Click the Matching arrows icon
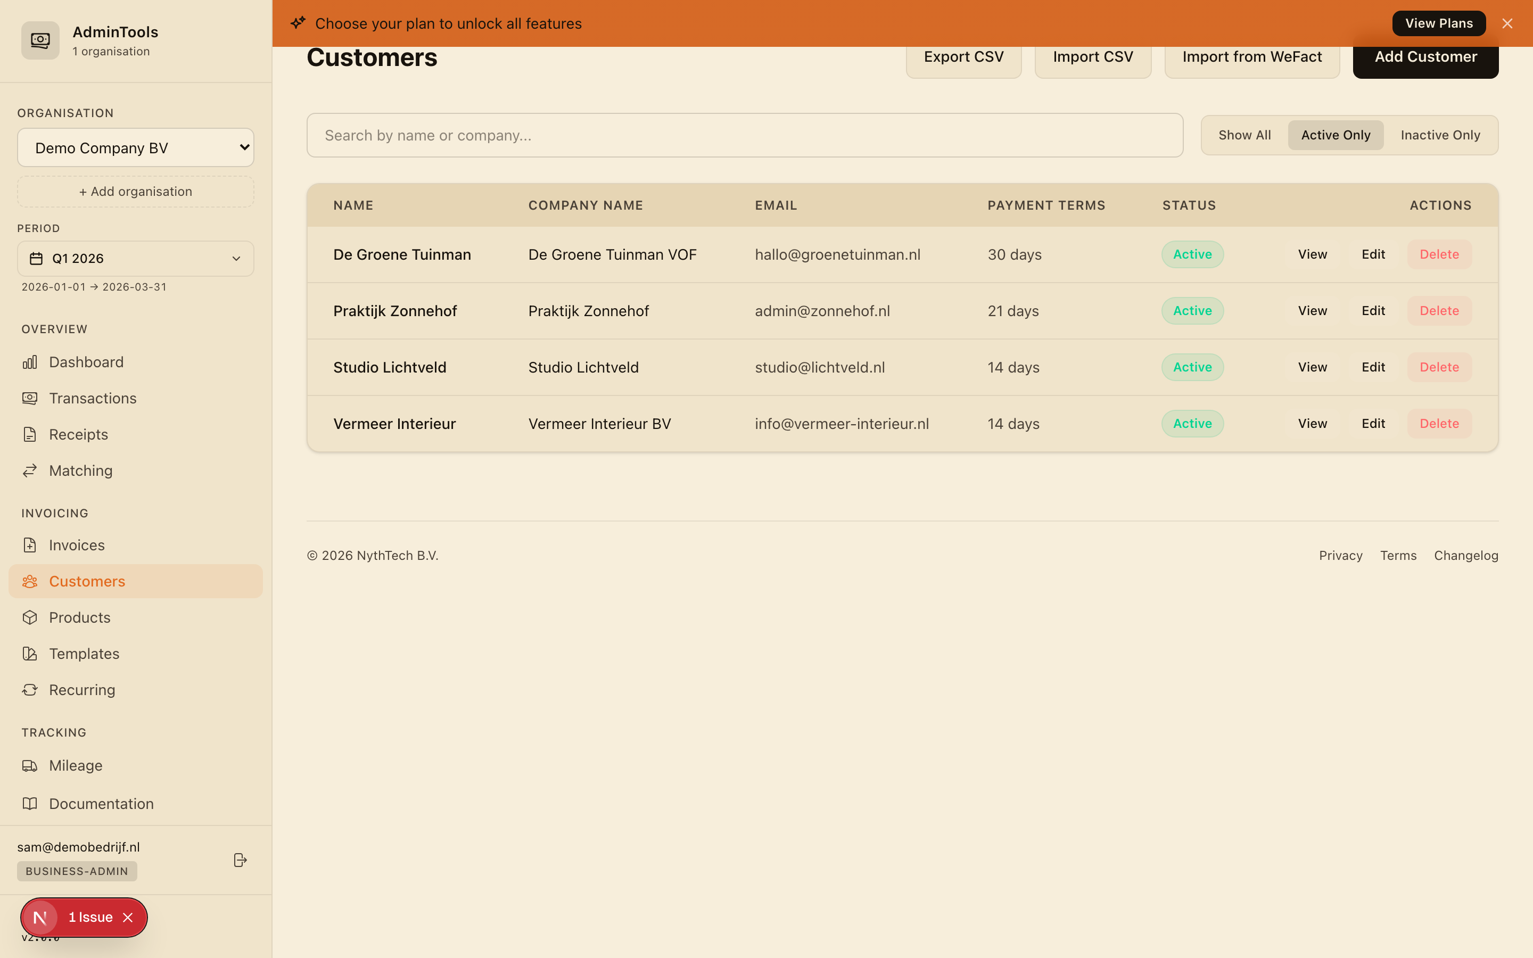The width and height of the screenshot is (1533, 958). 30,470
